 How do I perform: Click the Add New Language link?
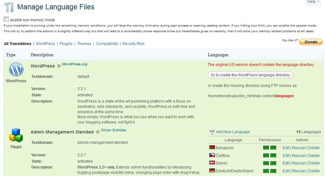click(x=233, y=132)
